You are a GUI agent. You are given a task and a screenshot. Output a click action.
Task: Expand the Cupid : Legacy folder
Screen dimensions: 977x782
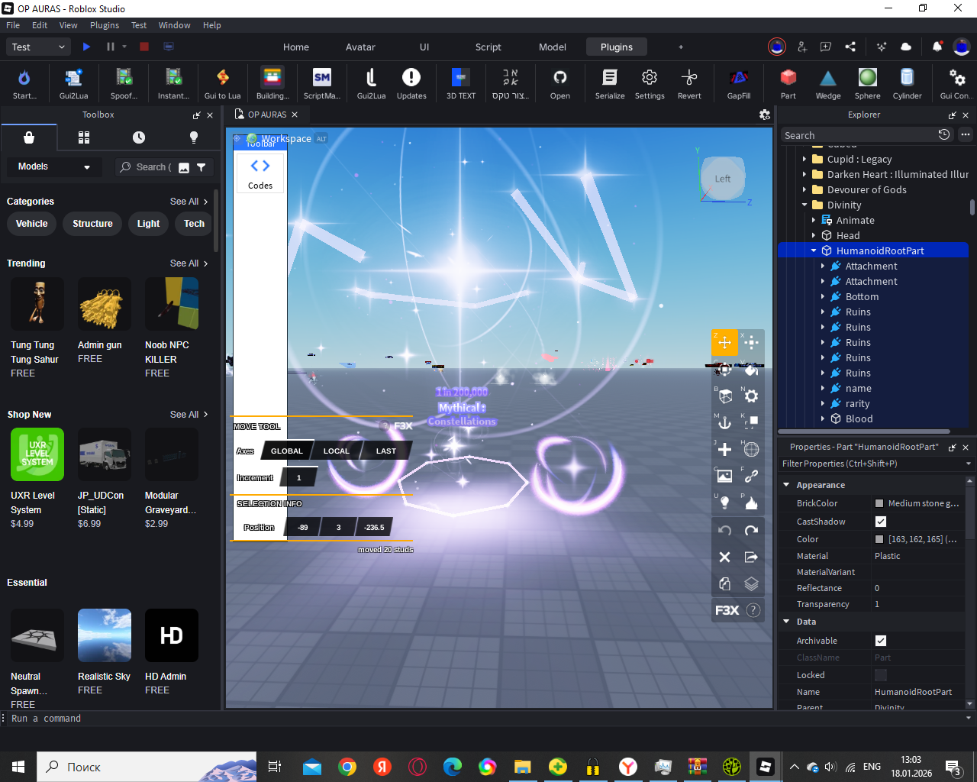click(x=804, y=159)
